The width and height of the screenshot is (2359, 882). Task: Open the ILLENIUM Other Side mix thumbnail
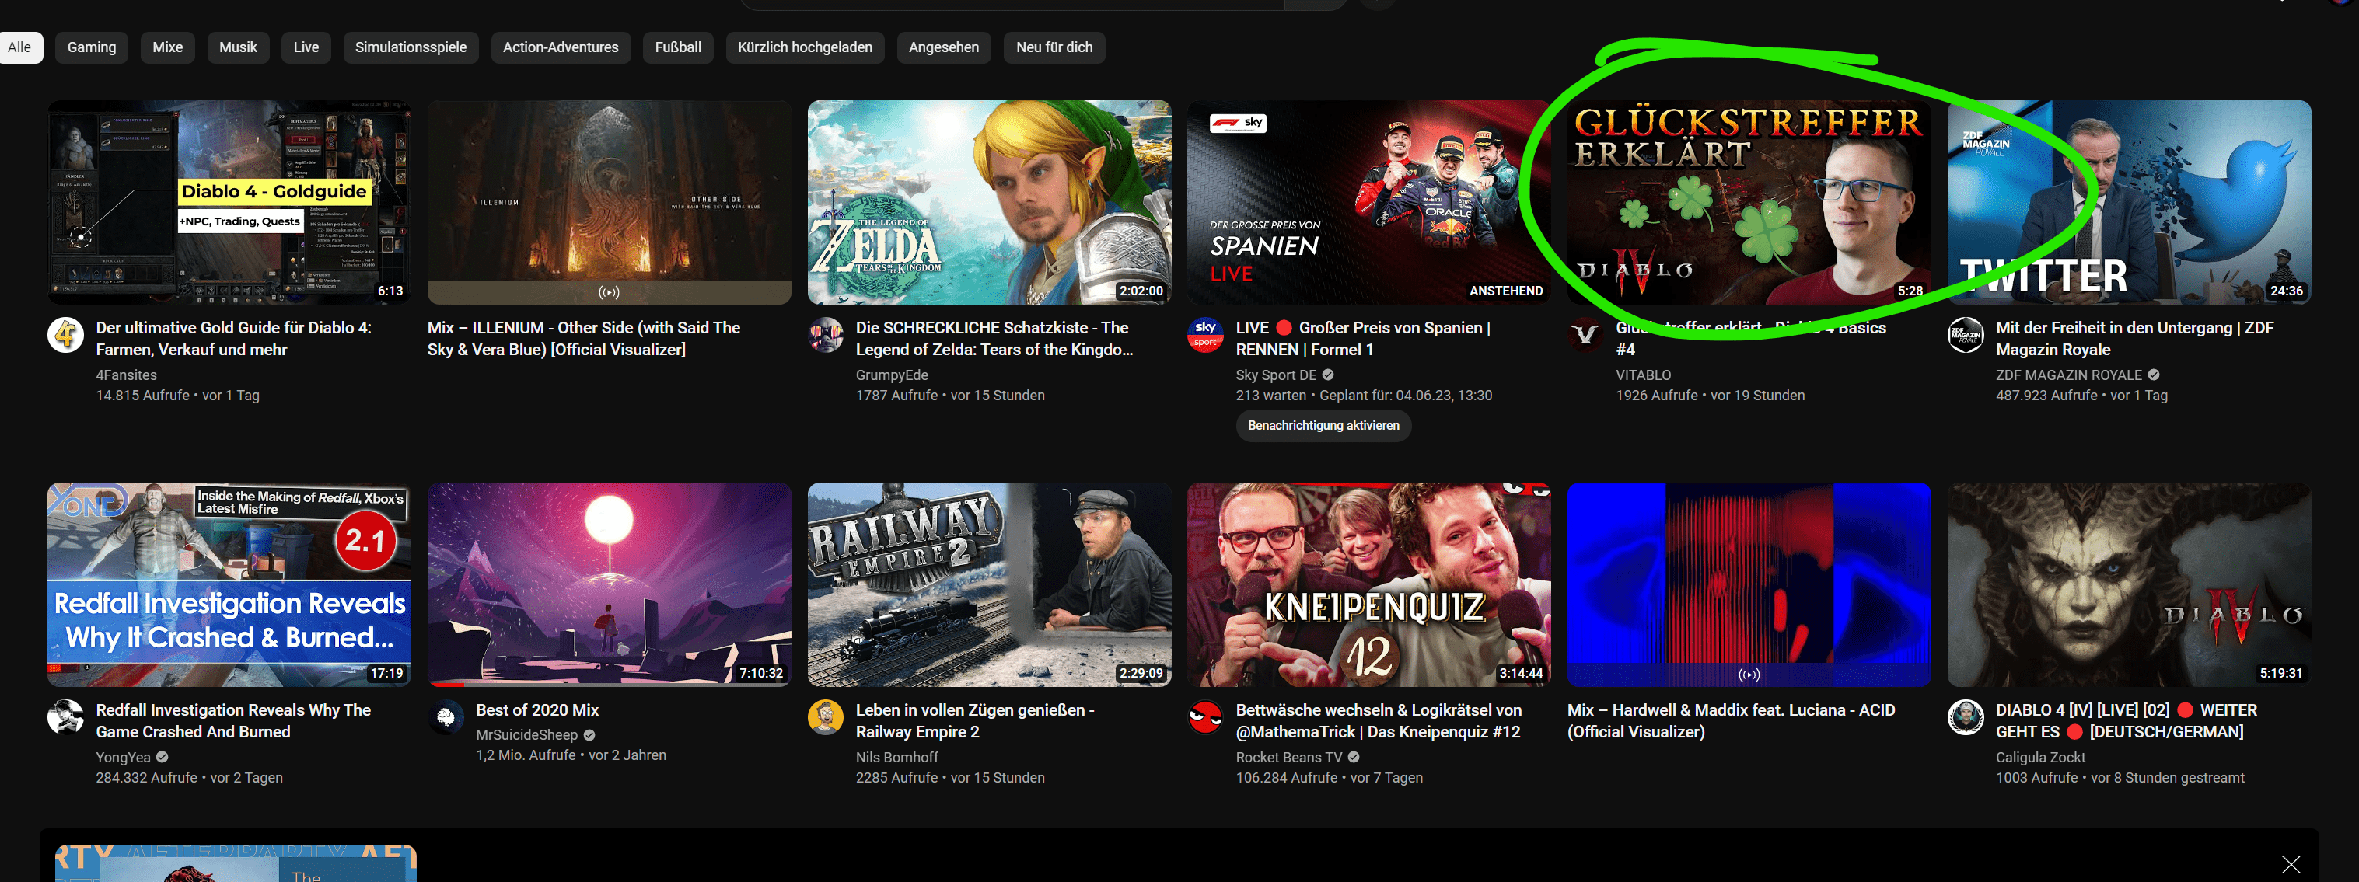coord(609,202)
